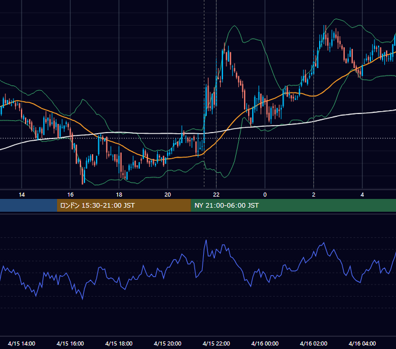This screenshot has height=349, width=396.
Task: Click the 16 hour label on price chart axis
Action: click(70, 195)
